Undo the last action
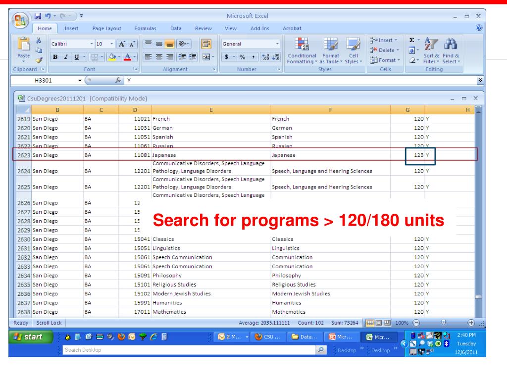Viewport: 507px width, 380px height. (48, 16)
